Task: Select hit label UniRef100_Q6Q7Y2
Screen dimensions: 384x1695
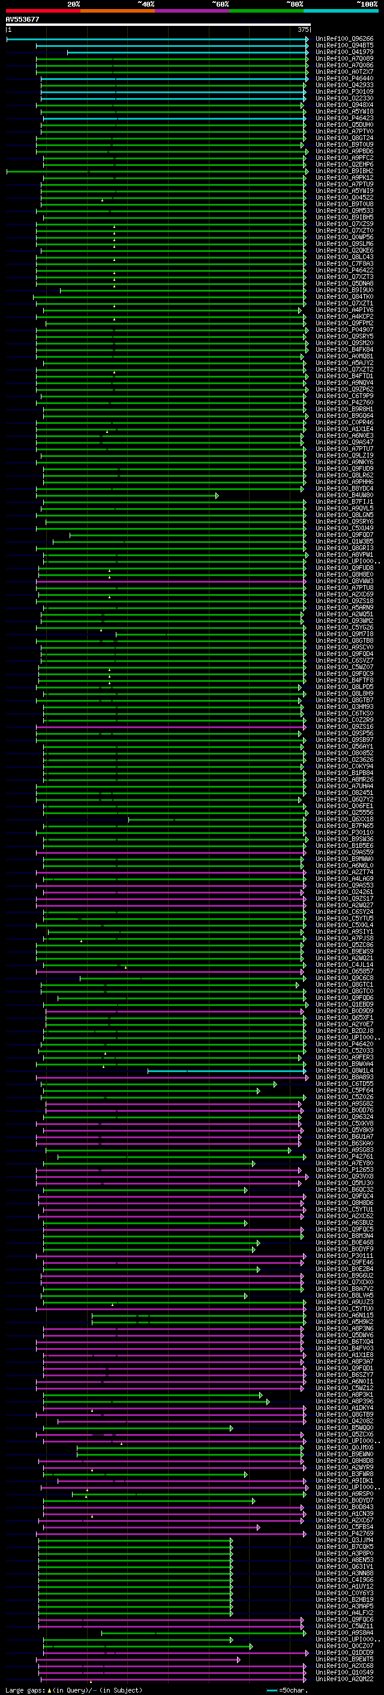Action: click(x=344, y=800)
